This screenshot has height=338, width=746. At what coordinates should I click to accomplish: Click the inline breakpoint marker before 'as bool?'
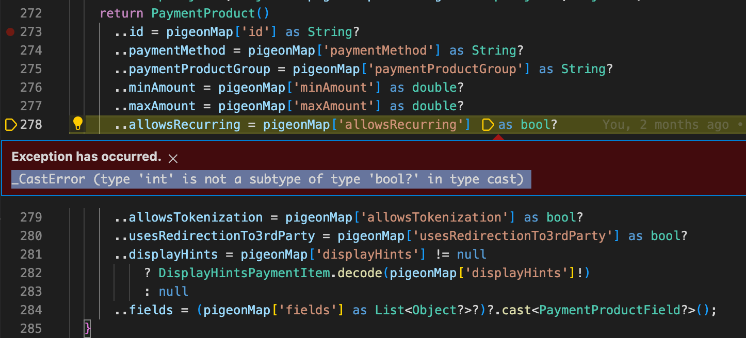[x=488, y=125]
